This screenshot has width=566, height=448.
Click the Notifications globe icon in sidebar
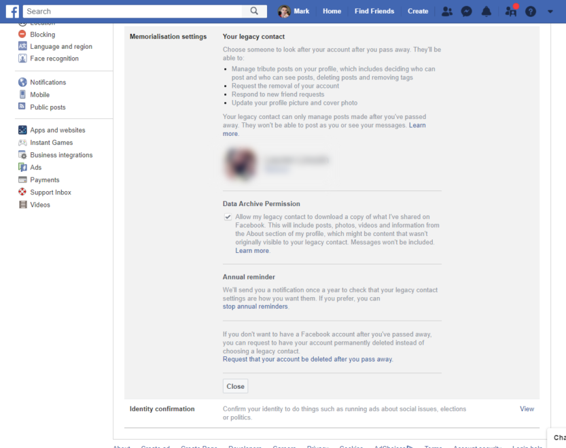click(x=22, y=82)
